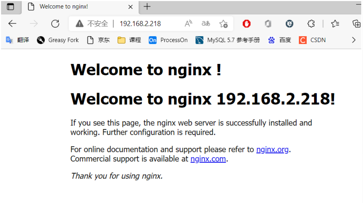This screenshot has height=203, width=363.
Task: Open the 京东 bookmark
Action: pyautogui.click(x=98, y=40)
